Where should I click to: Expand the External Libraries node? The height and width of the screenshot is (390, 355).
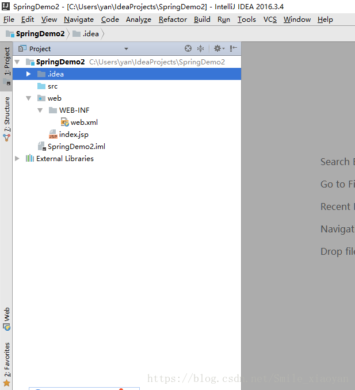(17, 158)
